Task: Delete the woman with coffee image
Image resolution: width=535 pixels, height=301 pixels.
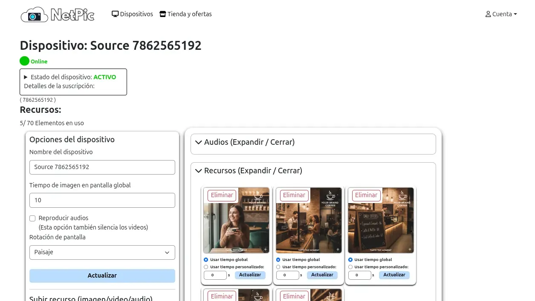Action: click(x=222, y=195)
